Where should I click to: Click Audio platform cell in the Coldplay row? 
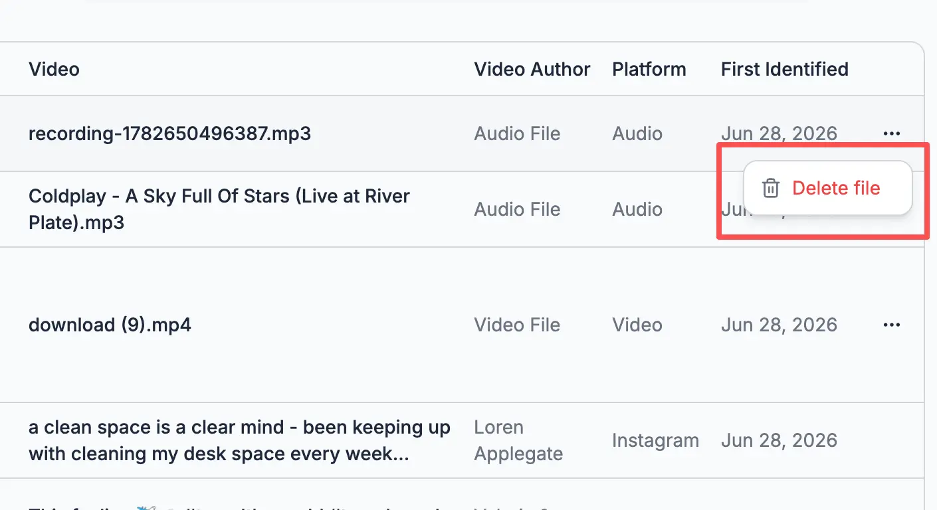(637, 209)
